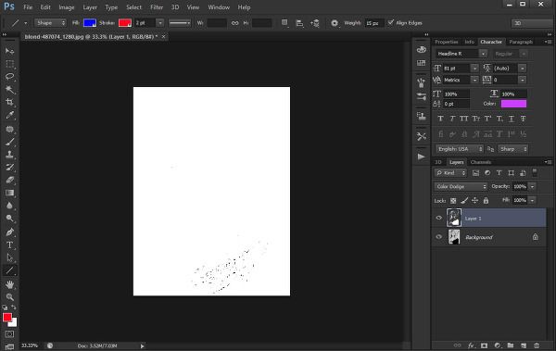Choose the Horizontal Type tool
Screen dimensions: 556x351
(x=9, y=245)
